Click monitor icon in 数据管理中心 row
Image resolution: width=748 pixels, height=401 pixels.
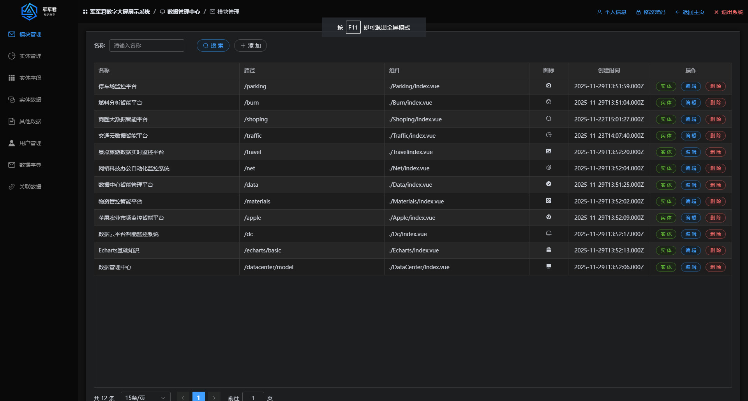click(x=549, y=266)
